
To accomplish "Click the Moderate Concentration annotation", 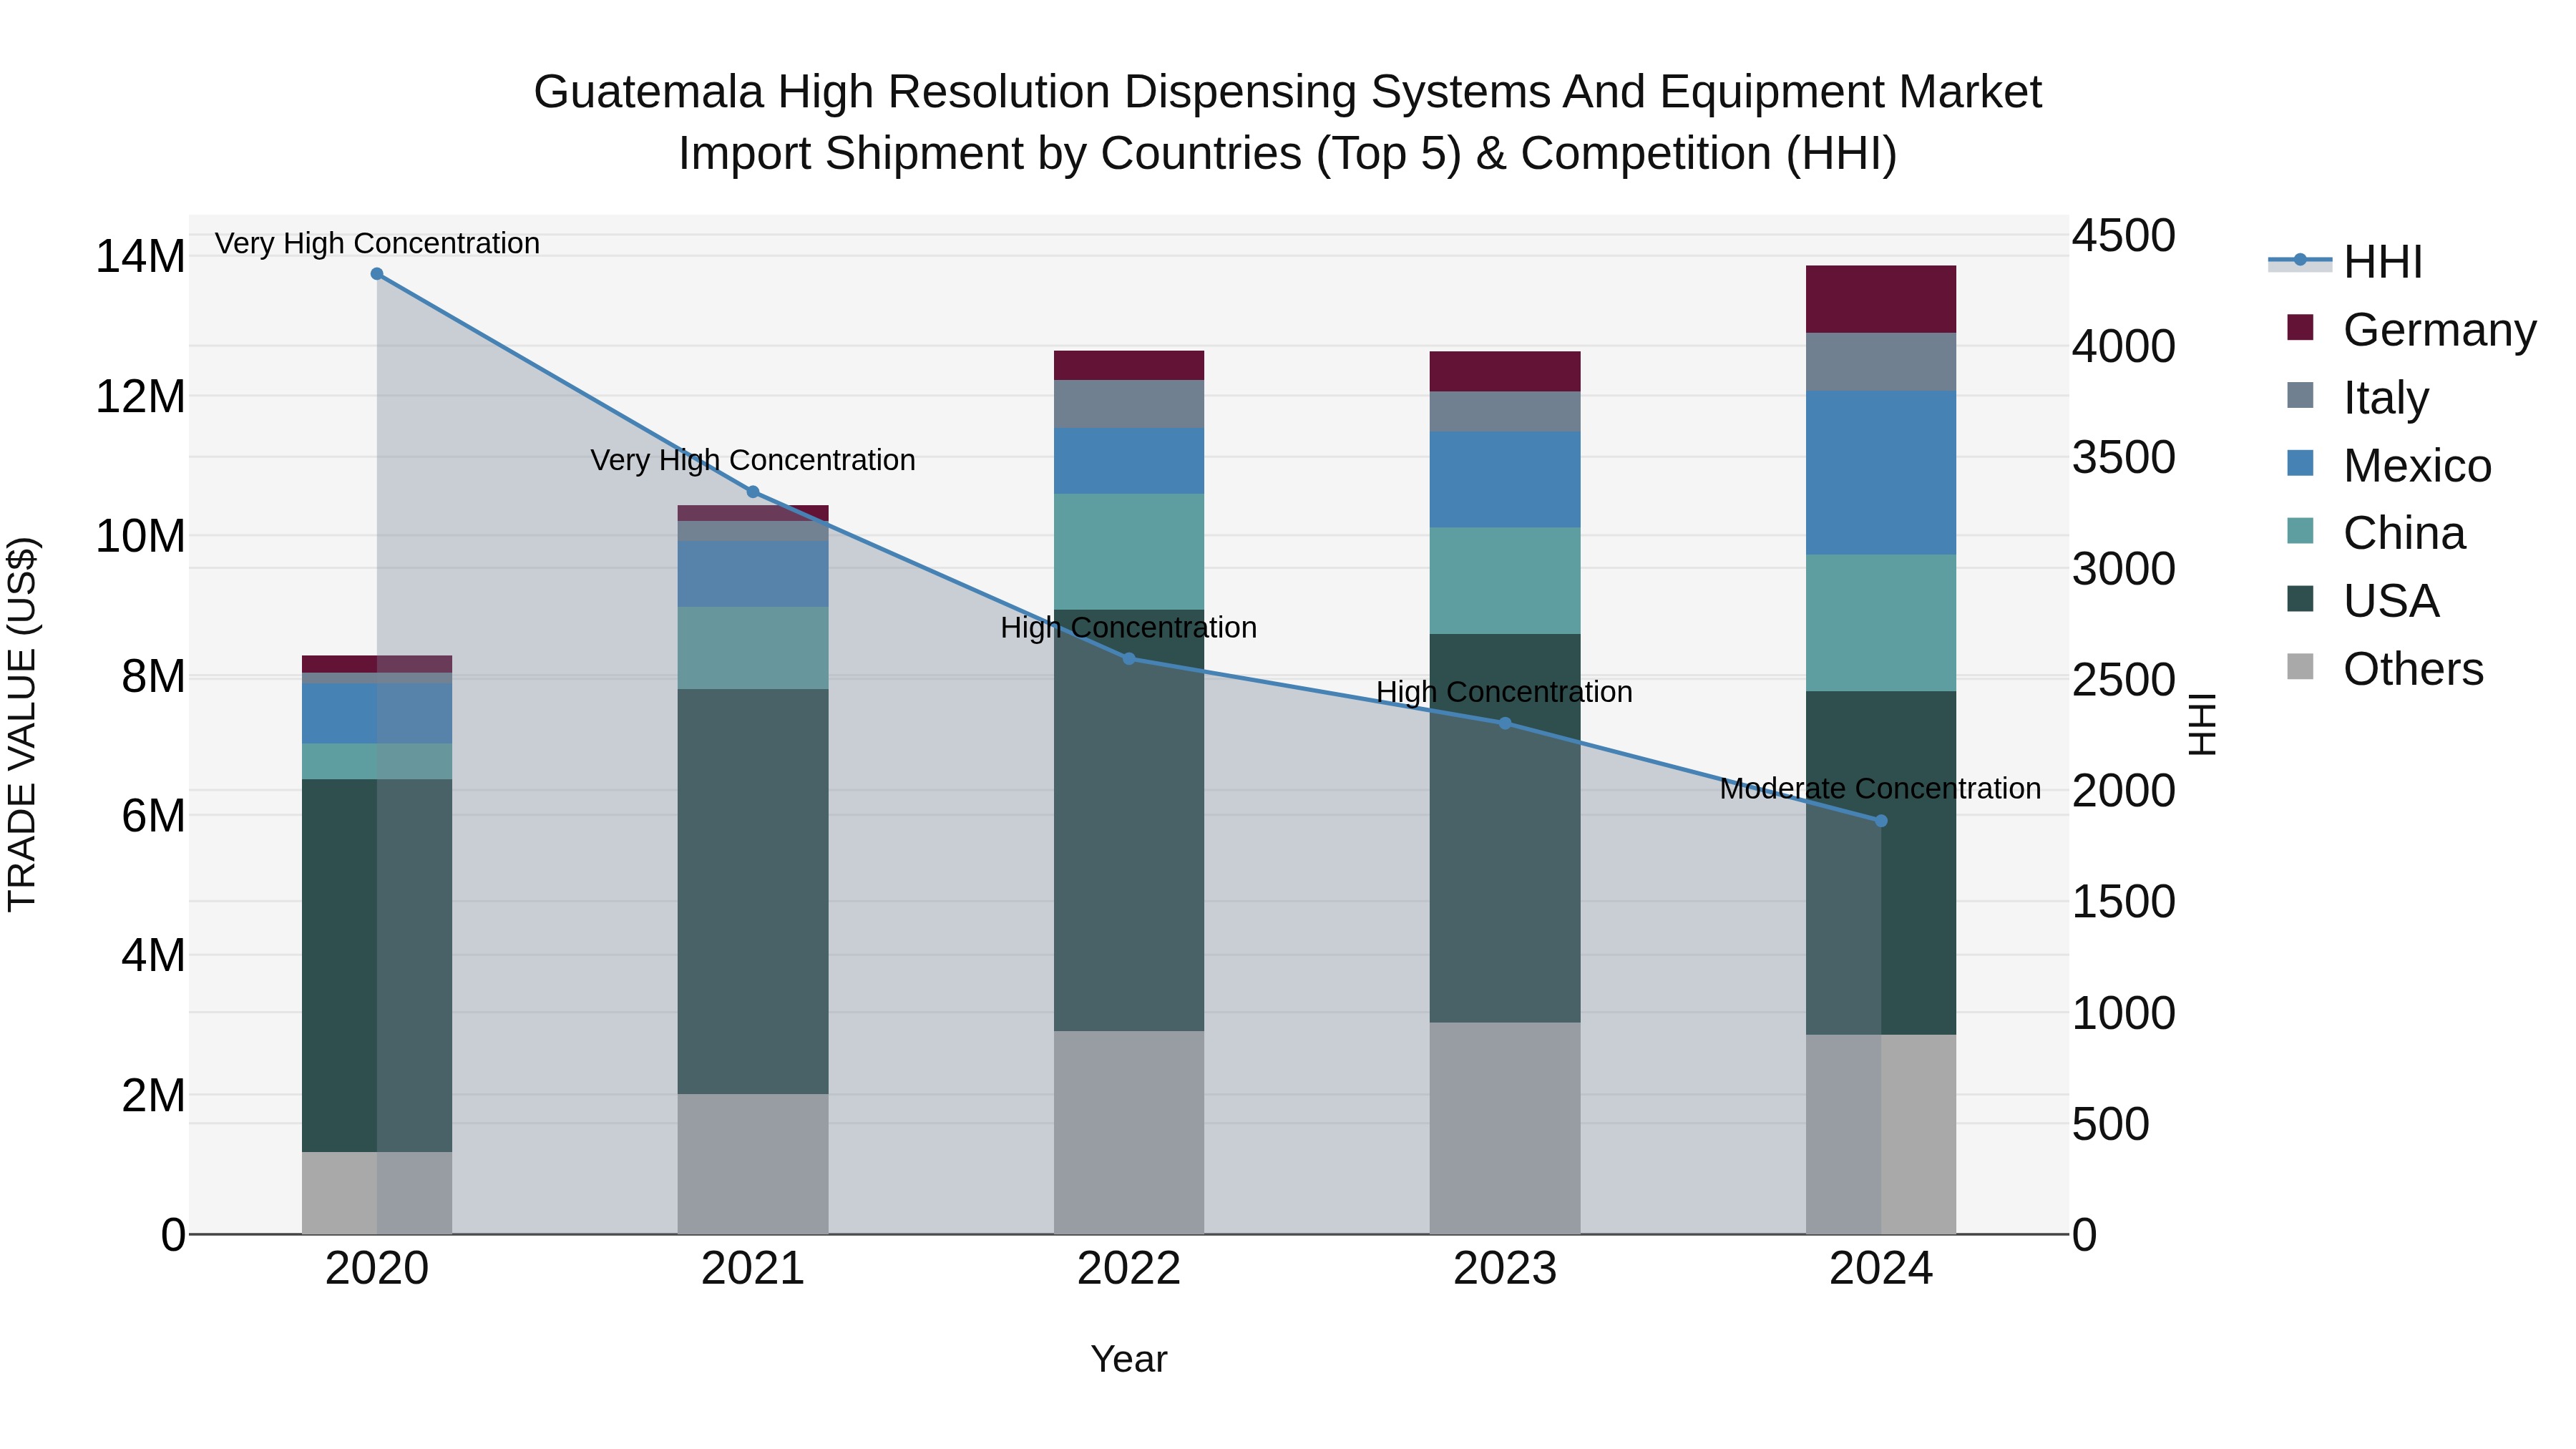I will click(1880, 789).
